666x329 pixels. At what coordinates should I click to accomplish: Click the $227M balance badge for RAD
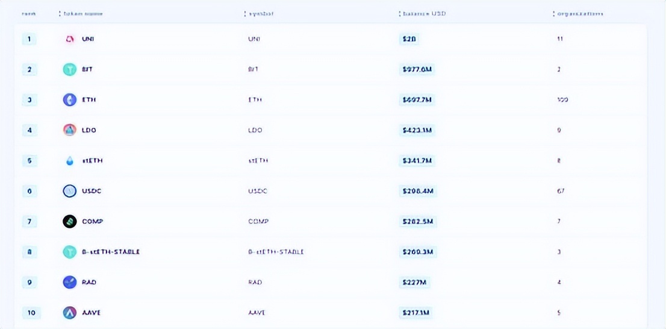coord(414,282)
